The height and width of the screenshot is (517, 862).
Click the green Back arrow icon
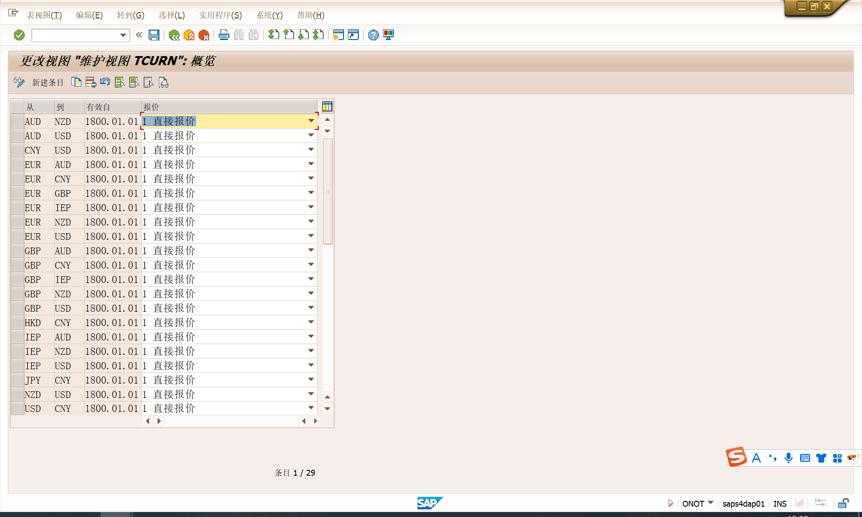pos(174,35)
